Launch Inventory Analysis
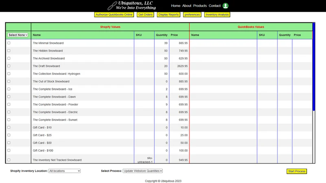 217,15
